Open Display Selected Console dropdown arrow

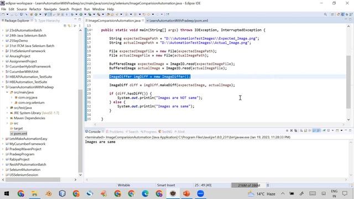coord(332,130)
